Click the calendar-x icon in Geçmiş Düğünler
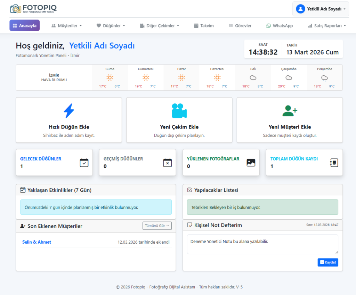This screenshot has width=356, height=295. coord(168,162)
